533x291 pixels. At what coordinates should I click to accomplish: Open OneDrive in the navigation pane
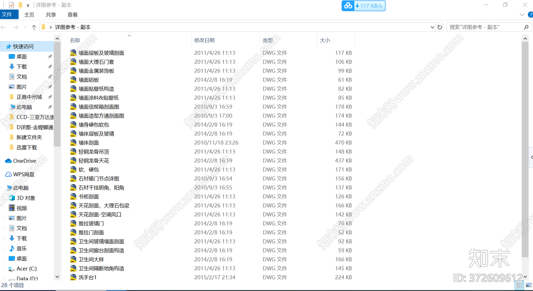pyautogui.click(x=24, y=161)
